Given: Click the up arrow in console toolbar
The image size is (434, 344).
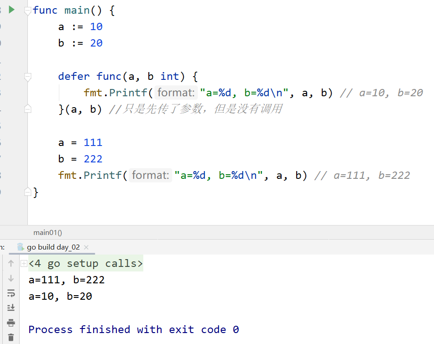Looking at the screenshot, I should (11, 263).
